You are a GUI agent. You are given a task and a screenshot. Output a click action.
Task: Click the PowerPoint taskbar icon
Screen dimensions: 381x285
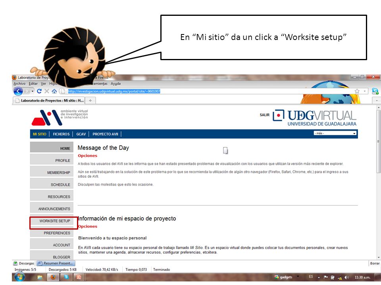point(79,277)
